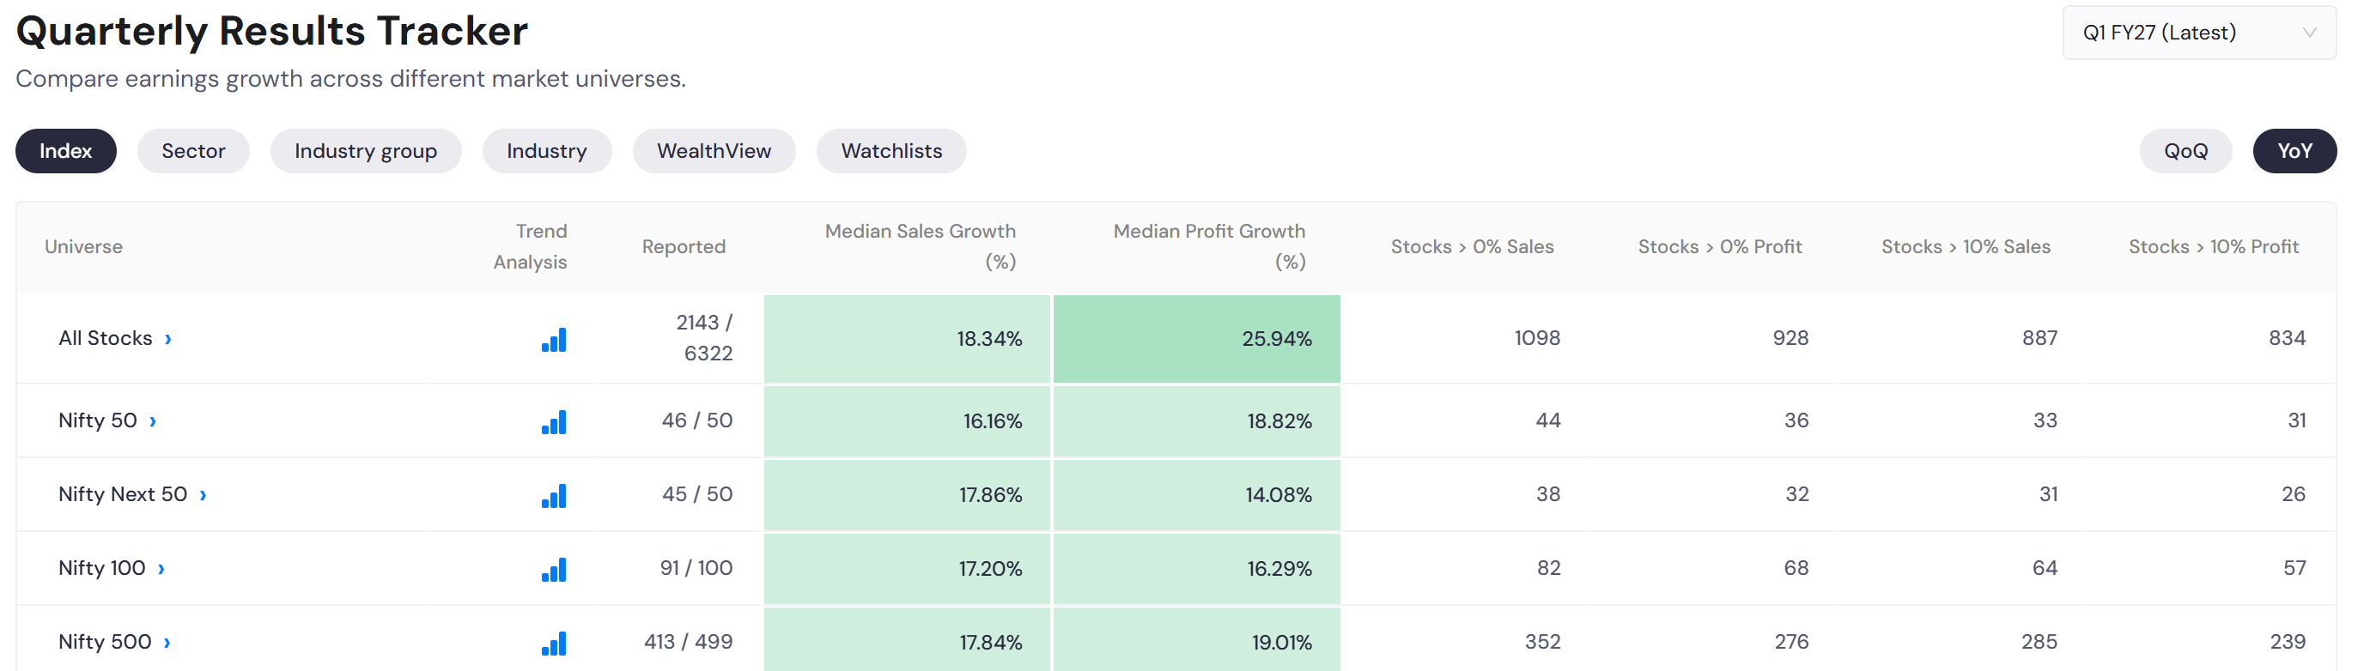Open the Watchlists tab
The height and width of the screenshot is (671, 2358).
click(891, 151)
